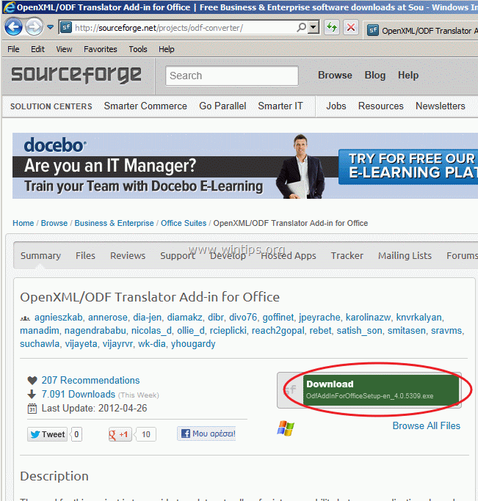Viewport: 478px width, 501px height.
Task: Switch to the Support tab
Action: pos(178,255)
